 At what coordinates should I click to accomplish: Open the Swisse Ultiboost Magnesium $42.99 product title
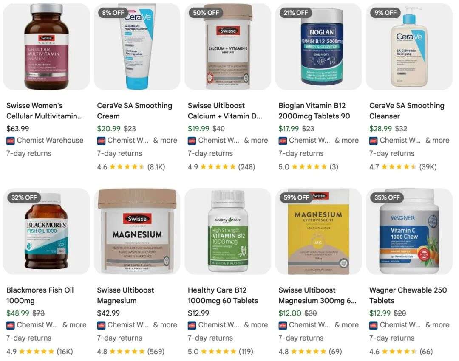125,296
